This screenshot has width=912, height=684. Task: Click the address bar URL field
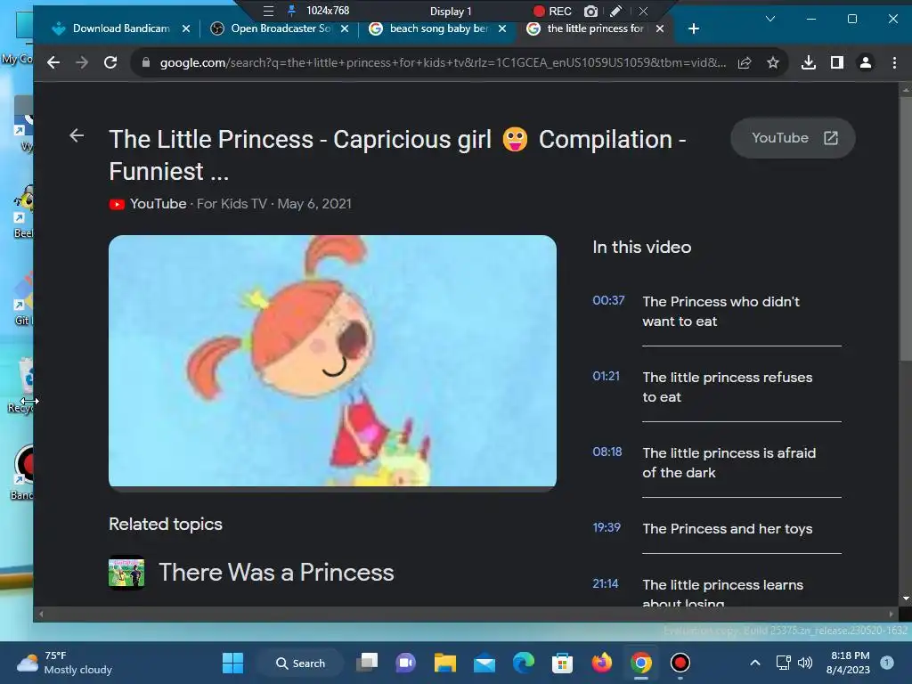coord(442,63)
